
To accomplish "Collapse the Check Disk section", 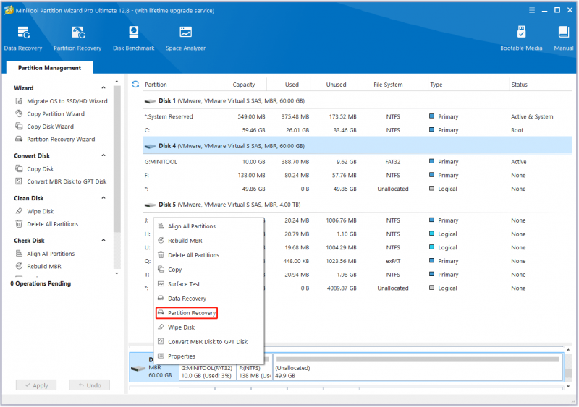I will point(103,240).
